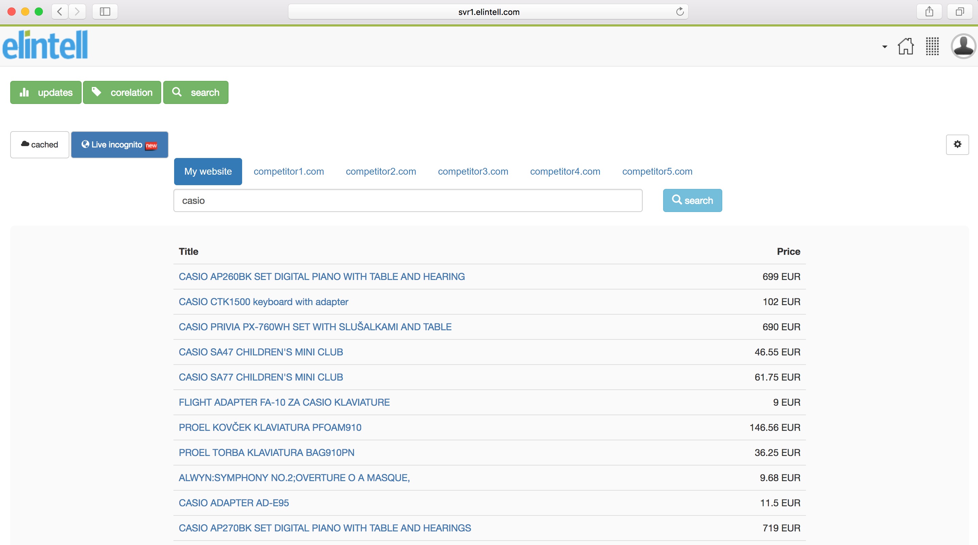Open CASIO SA47 CHILDREN'S MINI CLUB
The height and width of the screenshot is (545, 978).
(260, 352)
